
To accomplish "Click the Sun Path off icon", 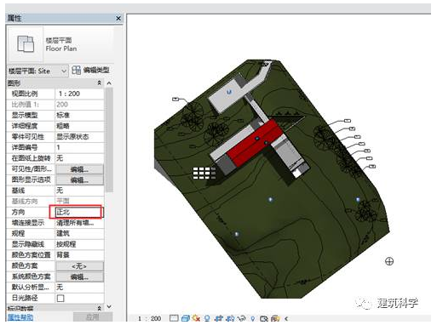I will click(x=196, y=318).
